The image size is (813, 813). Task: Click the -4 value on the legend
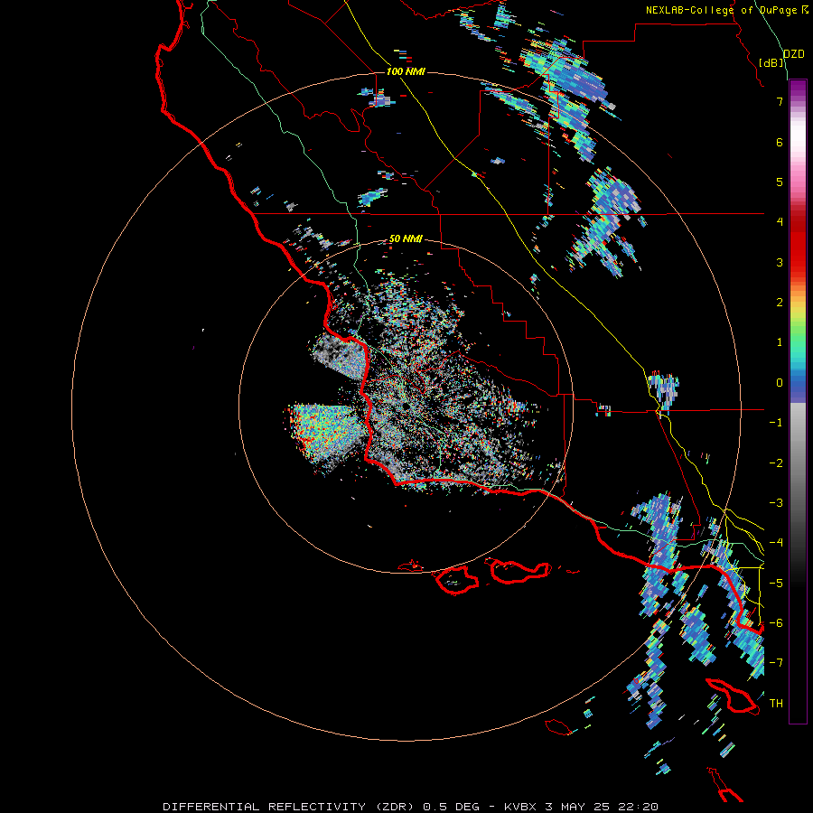tap(776, 543)
